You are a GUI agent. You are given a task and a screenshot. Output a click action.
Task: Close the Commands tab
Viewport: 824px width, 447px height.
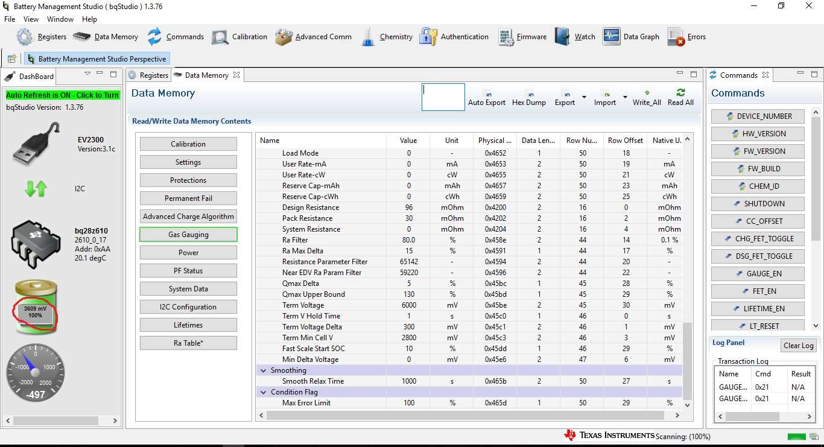765,75
